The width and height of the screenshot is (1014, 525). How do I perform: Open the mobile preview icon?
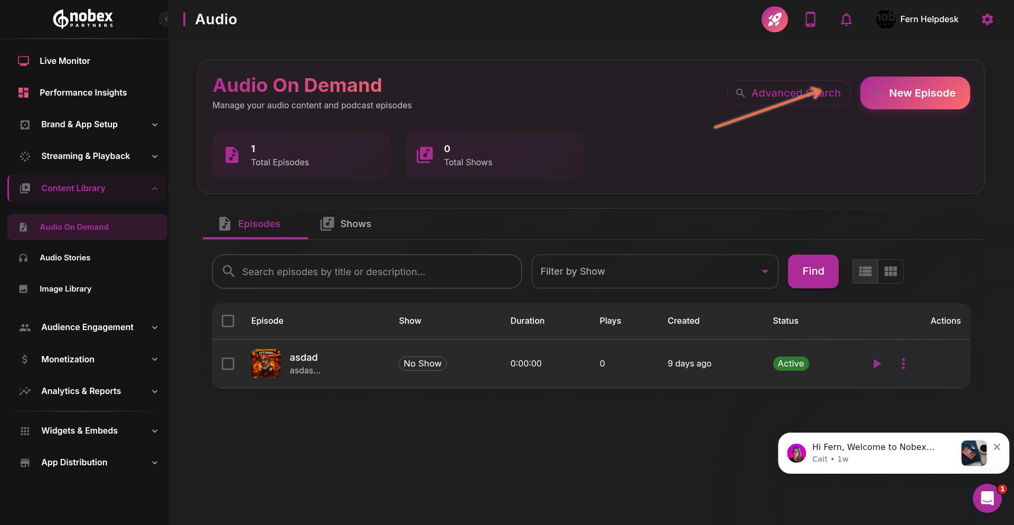pos(810,19)
